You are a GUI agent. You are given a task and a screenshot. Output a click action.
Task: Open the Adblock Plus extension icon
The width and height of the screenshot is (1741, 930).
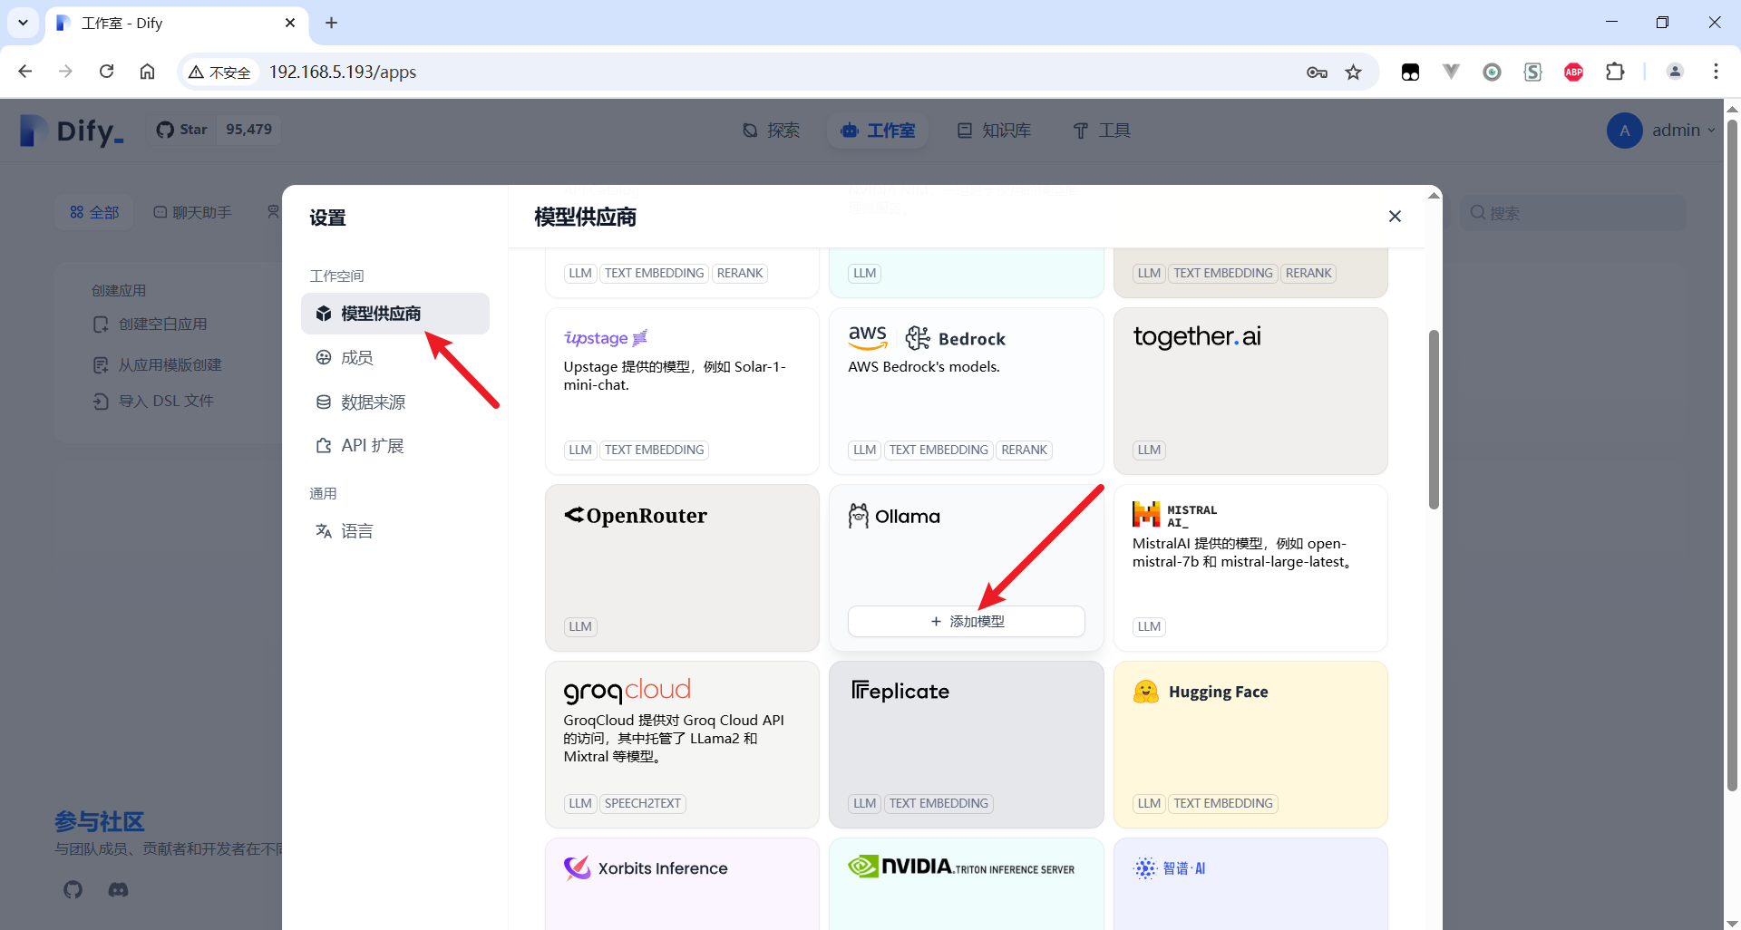[1574, 72]
